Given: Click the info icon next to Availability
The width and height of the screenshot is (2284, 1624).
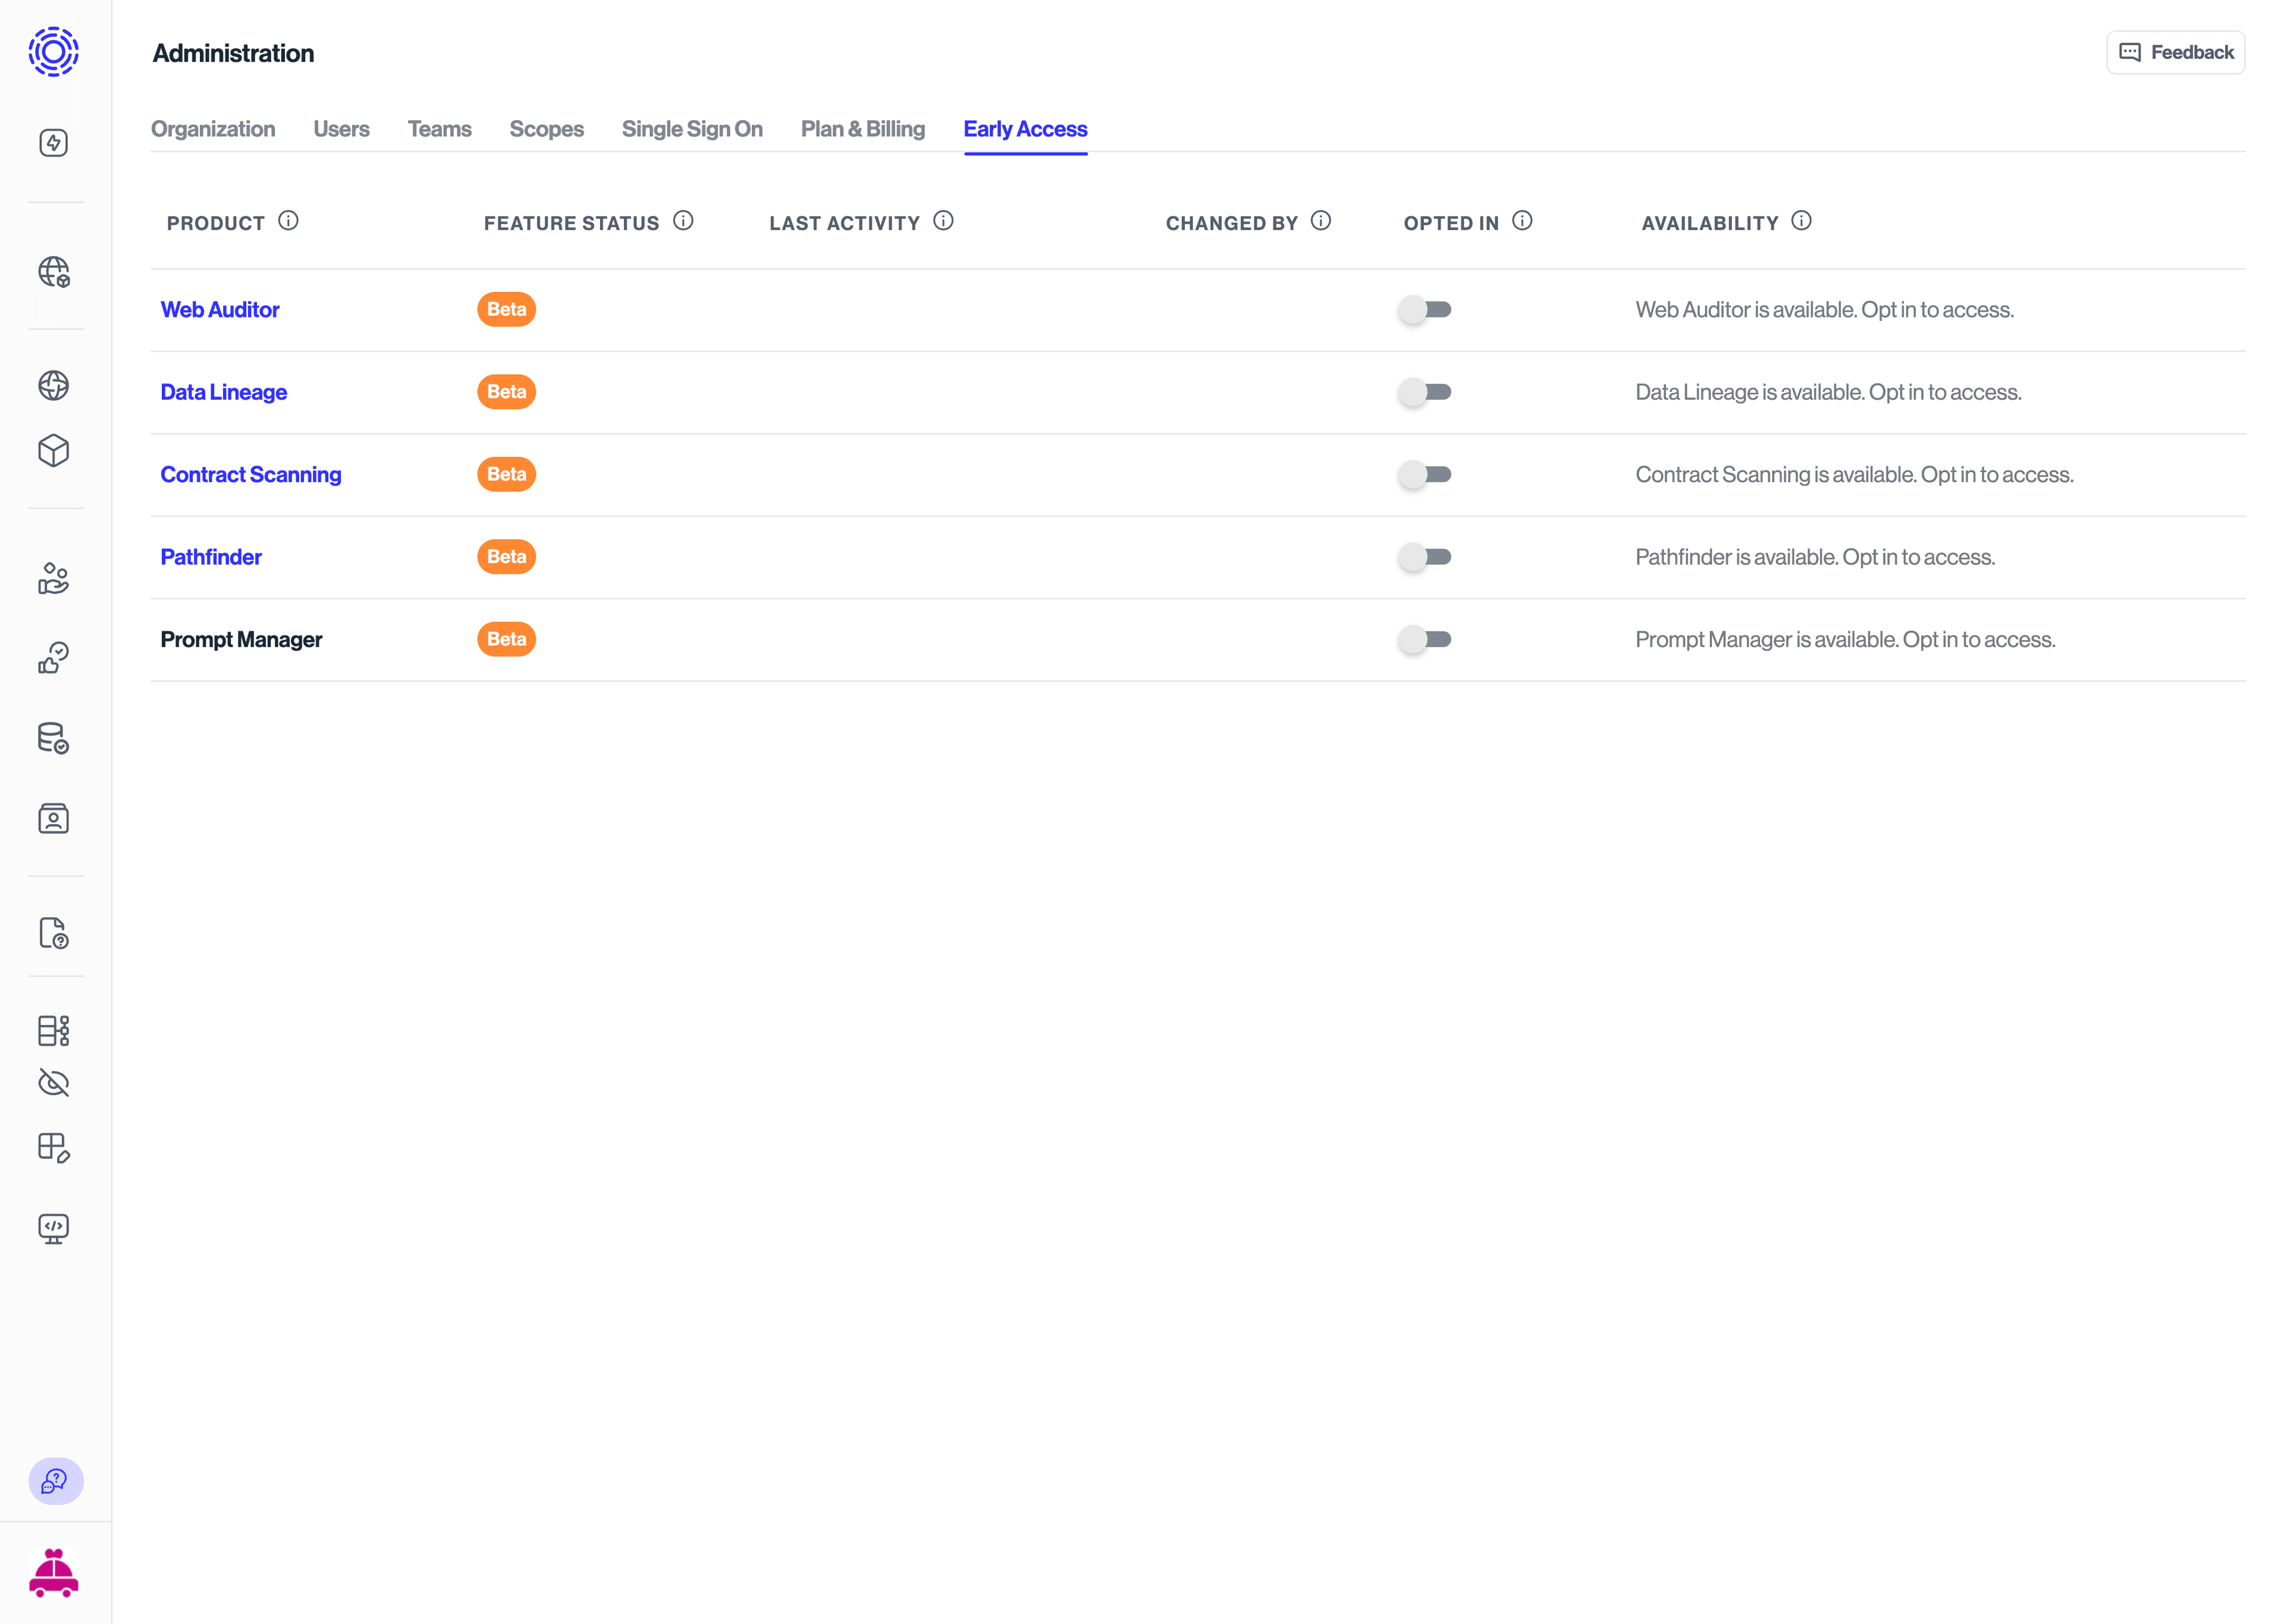Looking at the screenshot, I should 1803,221.
